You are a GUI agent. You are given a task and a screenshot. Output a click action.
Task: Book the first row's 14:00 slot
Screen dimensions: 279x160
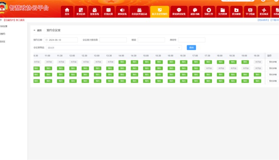click(122, 62)
